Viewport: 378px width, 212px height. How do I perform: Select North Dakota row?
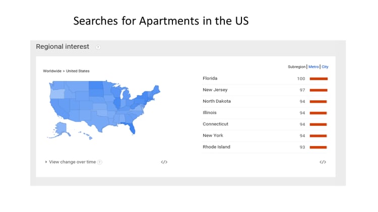point(265,101)
